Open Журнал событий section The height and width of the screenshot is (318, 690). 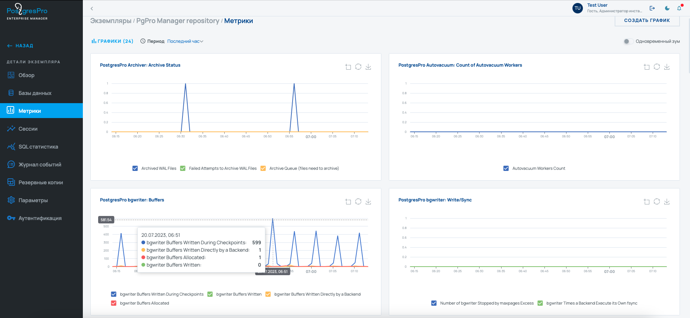(x=41, y=165)
